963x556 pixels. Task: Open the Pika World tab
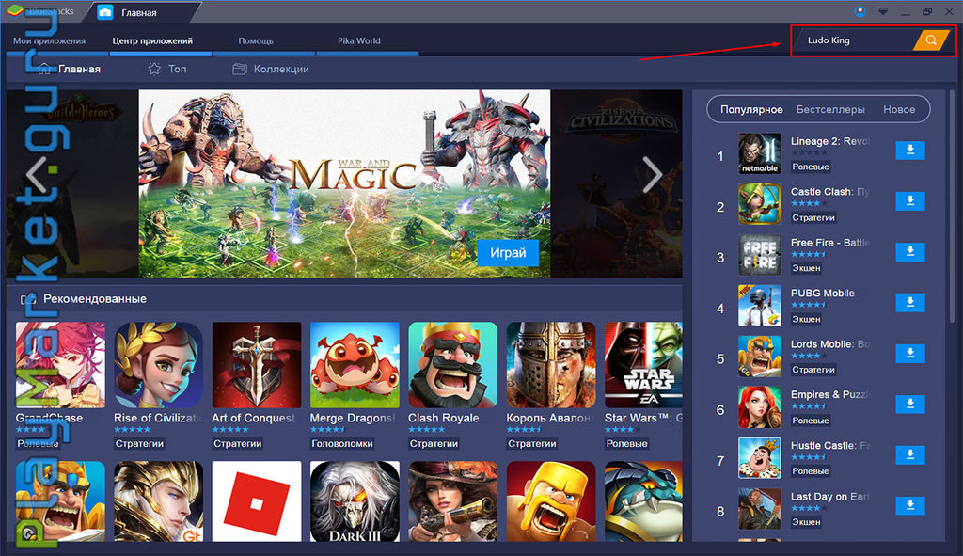point(358,40)
